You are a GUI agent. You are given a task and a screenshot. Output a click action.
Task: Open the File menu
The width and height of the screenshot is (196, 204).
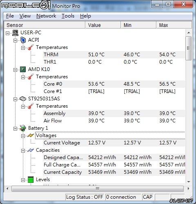click(10, 16)
